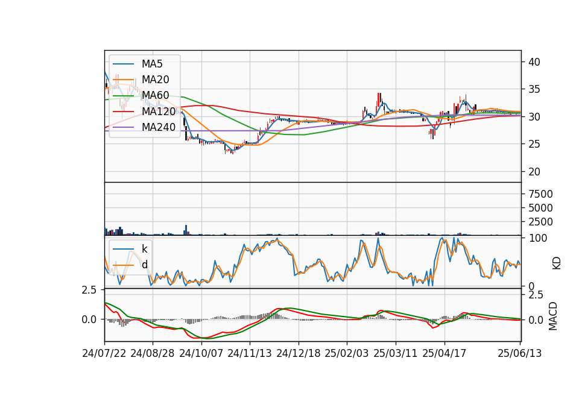Click the 25/06/13 date tick label
Image resolution: width=579 pixels, height=416 pixels.
point(519,353)
